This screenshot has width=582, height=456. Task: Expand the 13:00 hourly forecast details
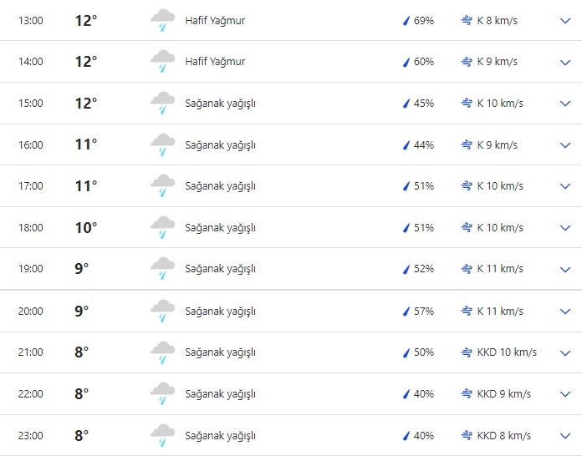coord(564,20)
